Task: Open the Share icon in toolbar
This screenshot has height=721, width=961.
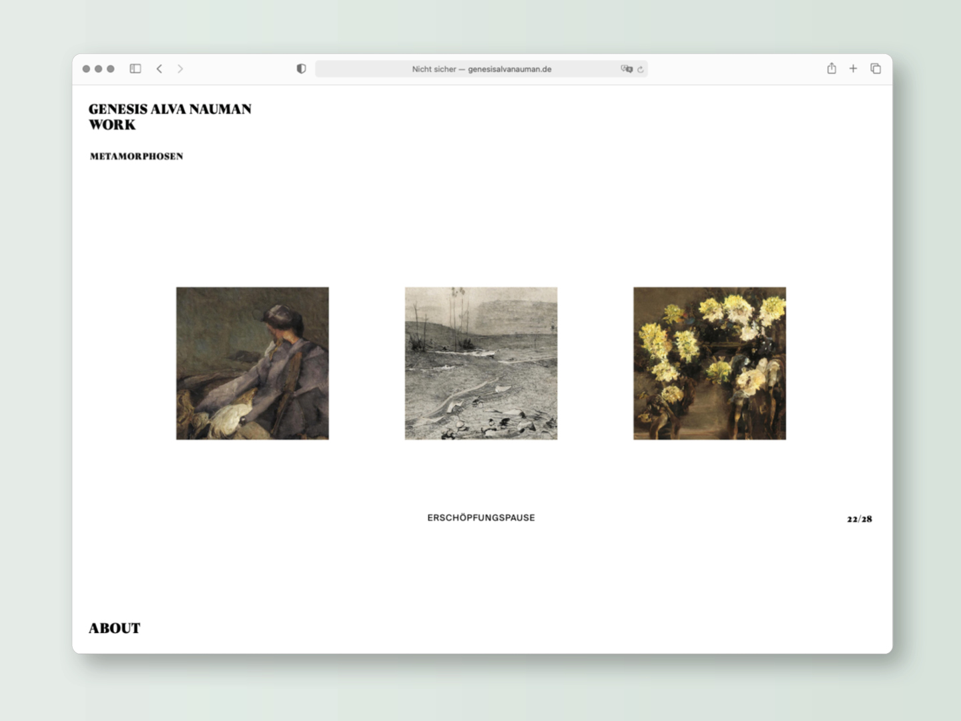Action: tap(832, 68)
